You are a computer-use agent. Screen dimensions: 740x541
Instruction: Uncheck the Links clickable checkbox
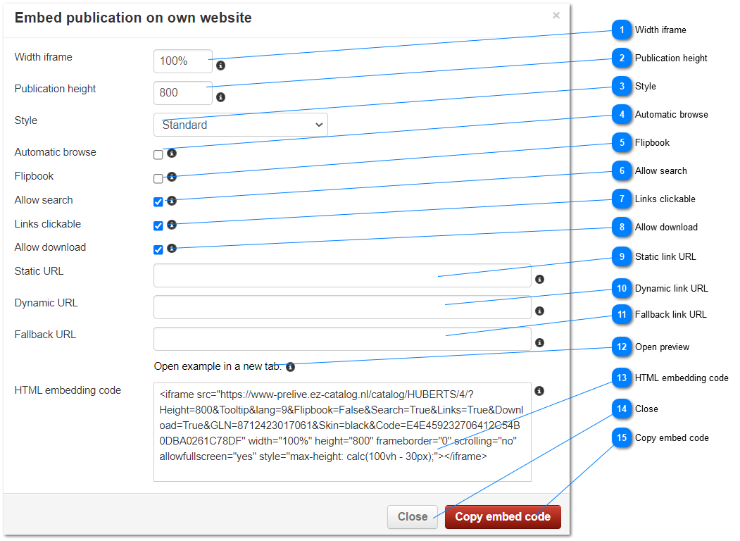pos(158,225)
